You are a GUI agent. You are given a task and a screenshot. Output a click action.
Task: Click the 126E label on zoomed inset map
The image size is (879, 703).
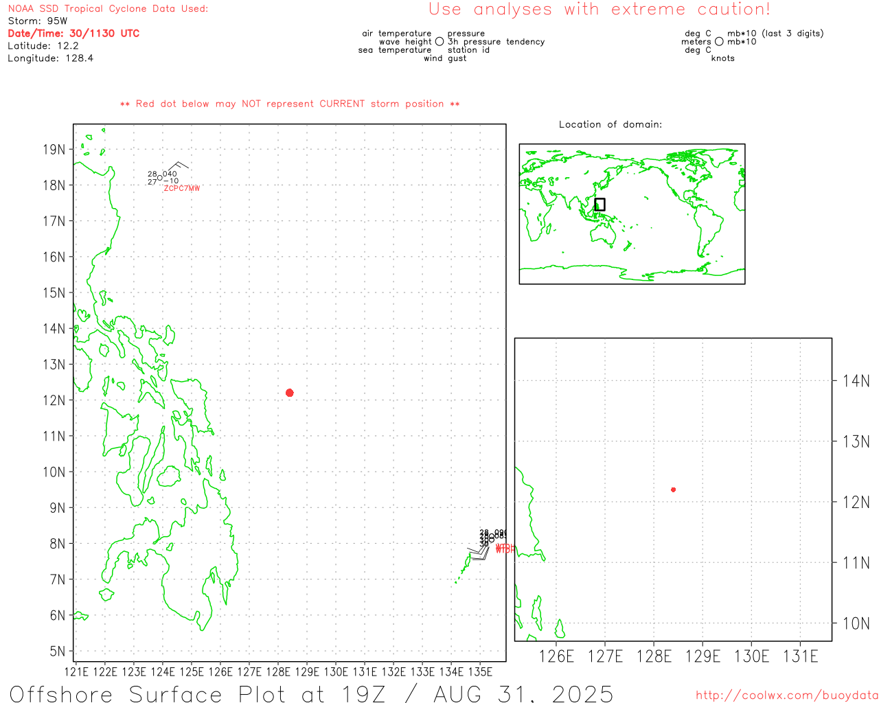(x=556, y=656)
